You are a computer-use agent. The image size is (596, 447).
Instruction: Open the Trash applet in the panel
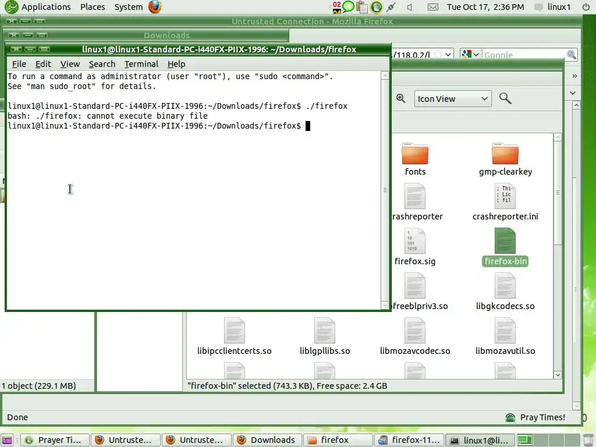coord(588,440)
